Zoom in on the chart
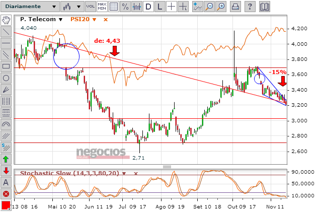This screenshot has height=214, width=319. pyautogui.click(x=221, y=7)
